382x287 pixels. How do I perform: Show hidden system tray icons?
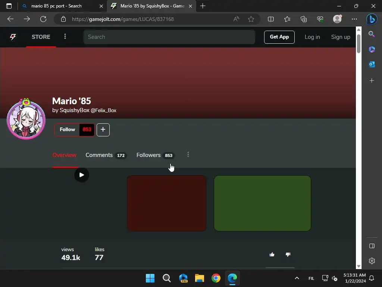tap(297, 278)
